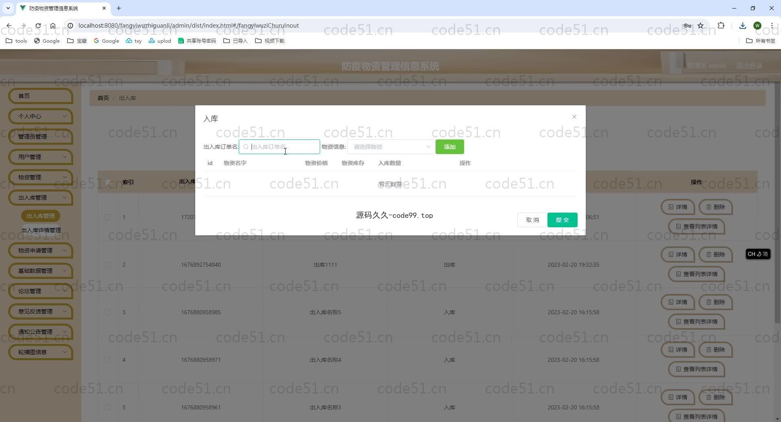Select the 出入库管理 submenu item

pyautogui.click(x=40, y=216)
